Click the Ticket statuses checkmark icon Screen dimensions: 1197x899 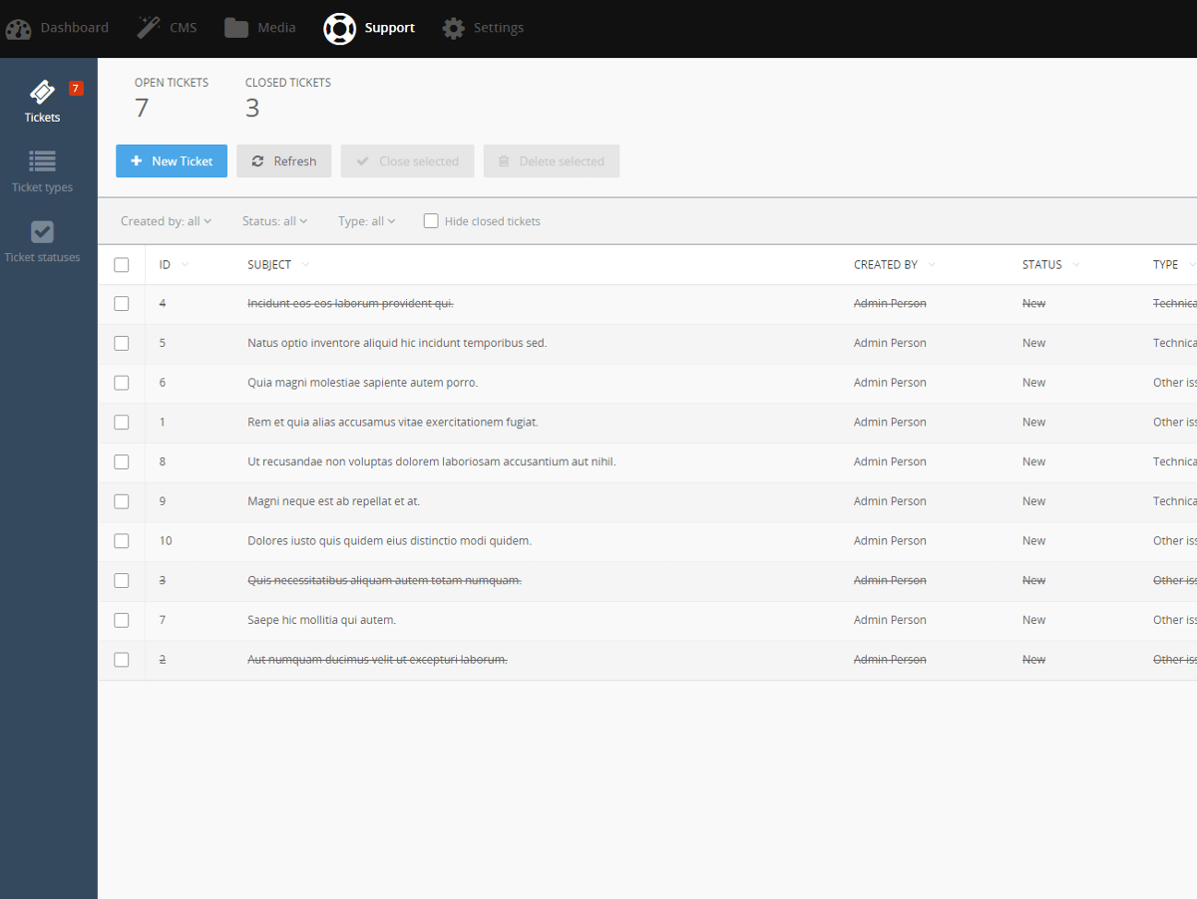tap(42, 231)
